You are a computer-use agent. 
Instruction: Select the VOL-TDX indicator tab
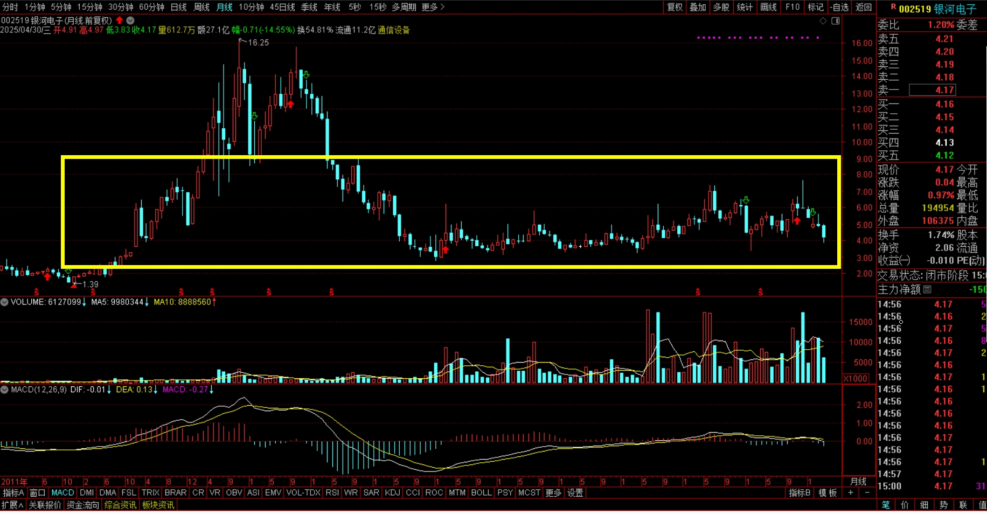point(303,493)
